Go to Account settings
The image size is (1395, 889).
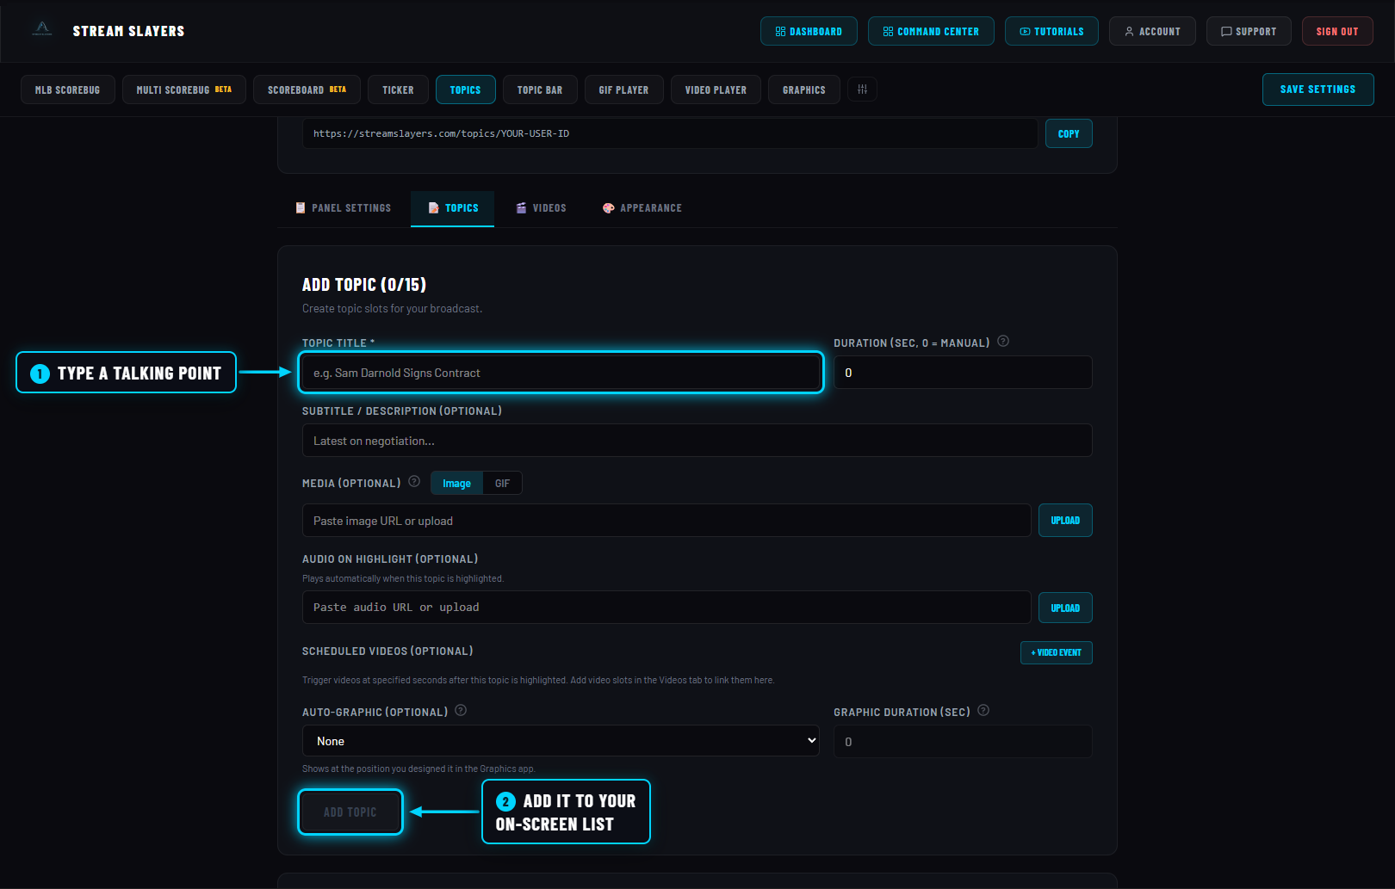point(1152,31)
